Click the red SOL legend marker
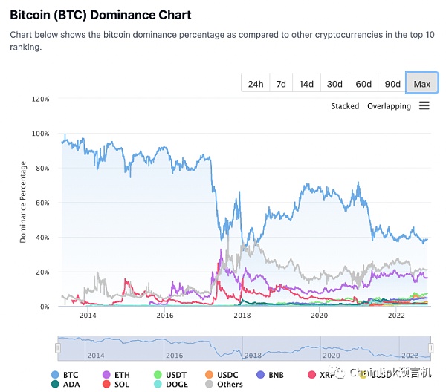Screen dimensions: 446x392 click(x=106, y=384)
